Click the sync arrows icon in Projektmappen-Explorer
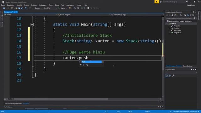The image size is (201, 113). (185, 15)
